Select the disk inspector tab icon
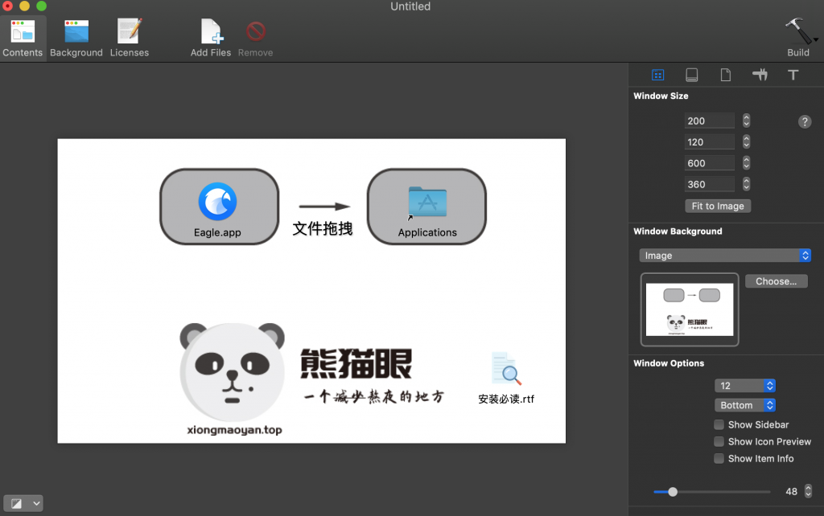The image size is (824, 516). [691, 75]
